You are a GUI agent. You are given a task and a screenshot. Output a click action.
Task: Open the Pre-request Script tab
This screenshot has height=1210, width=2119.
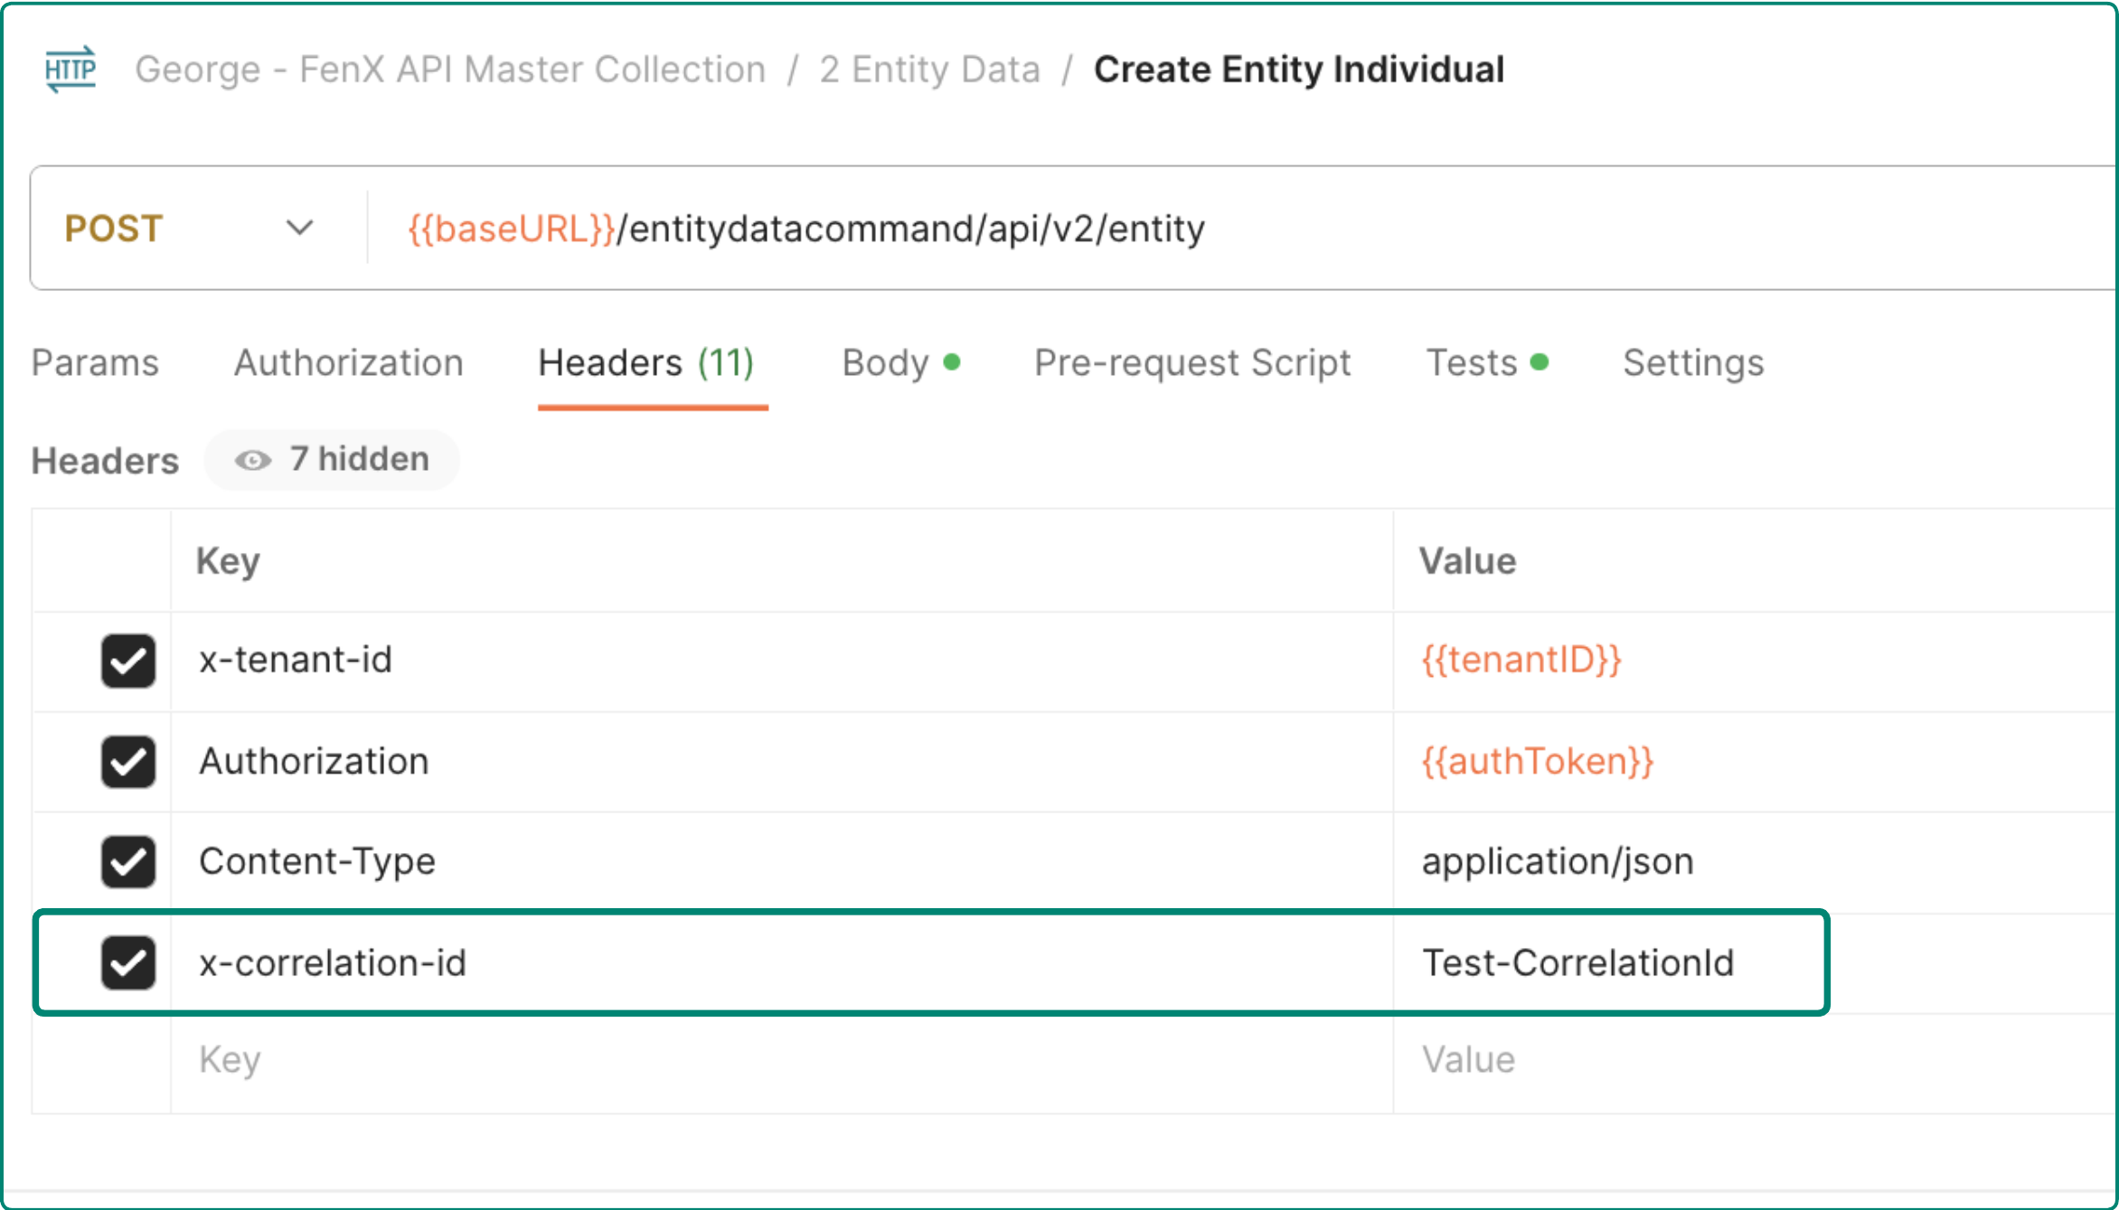pos(1191,363)
